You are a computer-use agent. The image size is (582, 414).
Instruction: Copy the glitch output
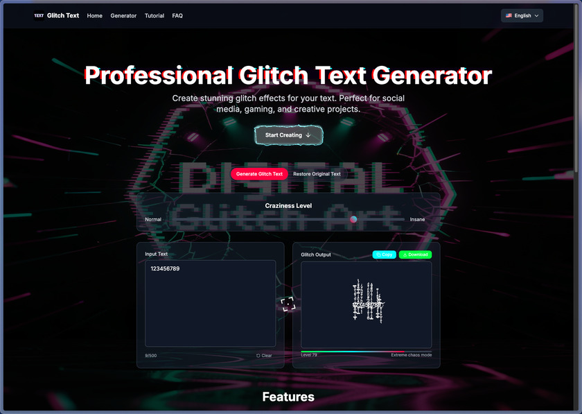(x=384, y=255)
